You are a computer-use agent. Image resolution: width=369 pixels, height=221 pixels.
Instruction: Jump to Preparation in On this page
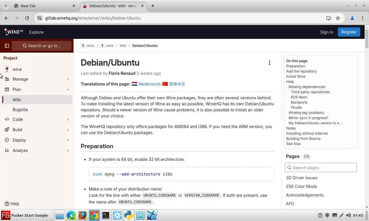295,66
